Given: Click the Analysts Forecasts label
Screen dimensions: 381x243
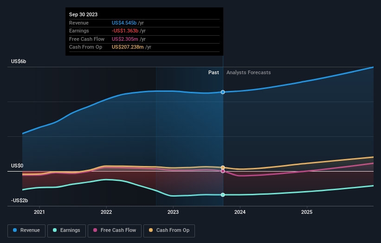Looking at the screenshot, I should 249,72.
